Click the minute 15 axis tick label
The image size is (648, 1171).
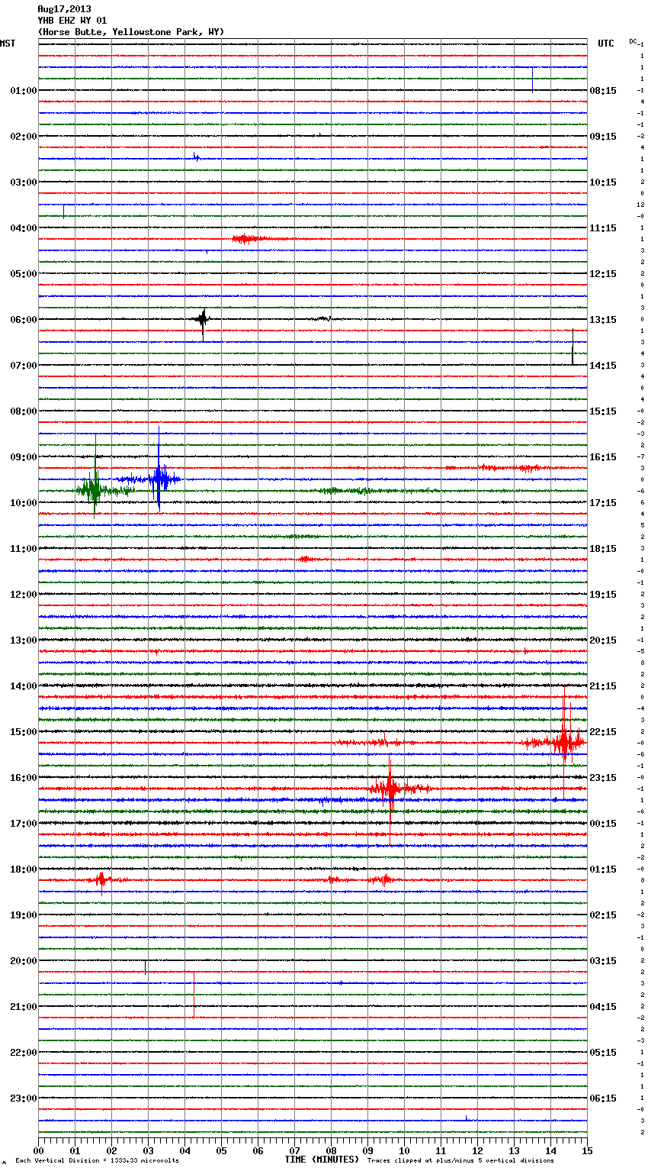(587, 1150)
